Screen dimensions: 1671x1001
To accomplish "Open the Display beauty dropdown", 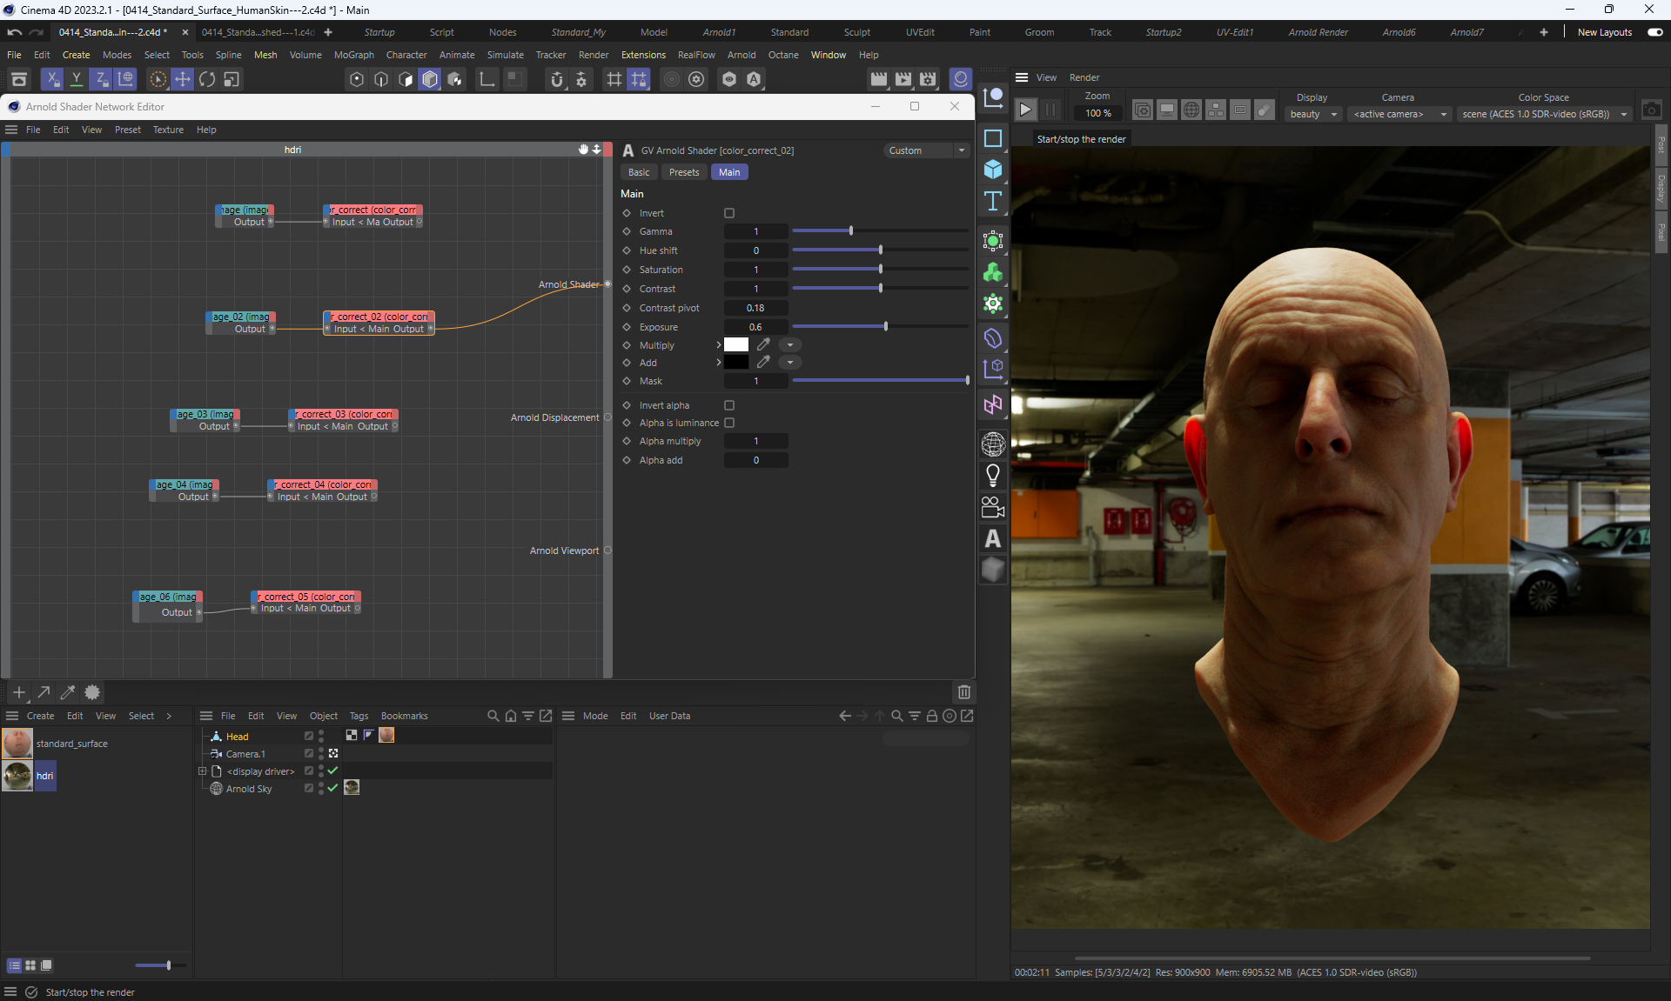I will (x=1312, y=114).
